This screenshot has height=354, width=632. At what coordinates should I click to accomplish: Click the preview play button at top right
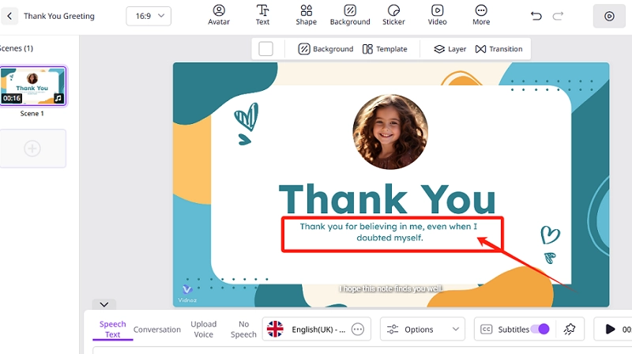(609, 16)
